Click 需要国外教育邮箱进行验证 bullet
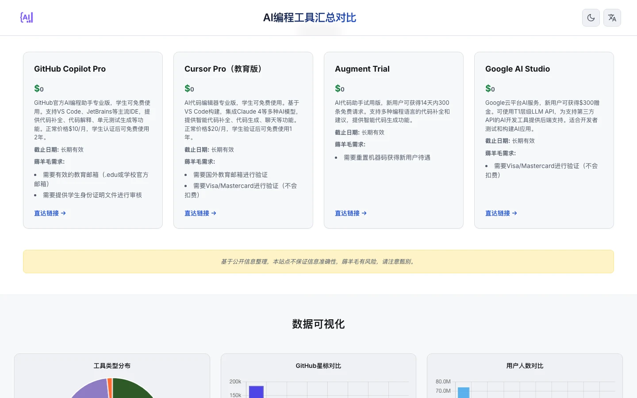Screen dimensions: 637x398 coord(230,175)
